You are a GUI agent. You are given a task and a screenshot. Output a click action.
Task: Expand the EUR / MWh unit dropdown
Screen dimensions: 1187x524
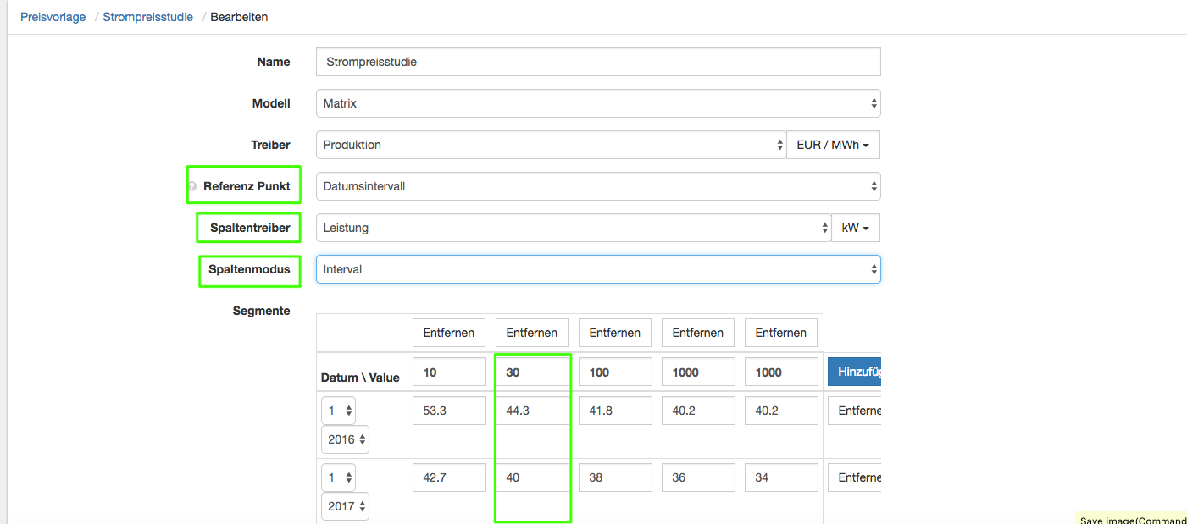tap(833, 145)
